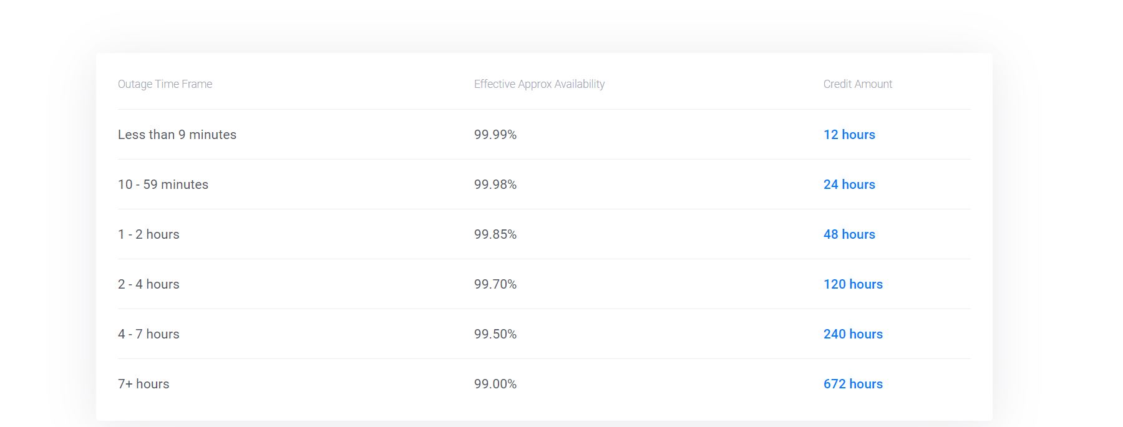This screenshot has height=427, width=1123.
Task: Select the 99.98% availability value
Action: [x=495, y=185]
